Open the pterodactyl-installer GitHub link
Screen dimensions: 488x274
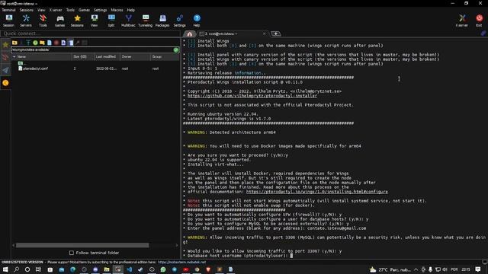click(x=252, y=96)
